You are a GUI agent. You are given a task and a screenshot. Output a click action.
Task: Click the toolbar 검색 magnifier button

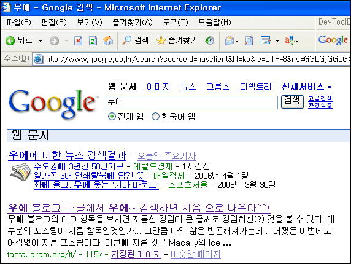point(135,41)
